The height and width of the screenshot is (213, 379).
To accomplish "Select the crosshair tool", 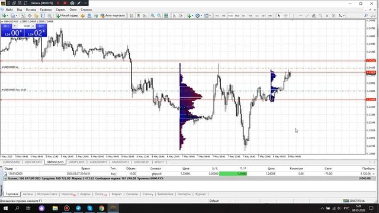I will coord(285,16).
